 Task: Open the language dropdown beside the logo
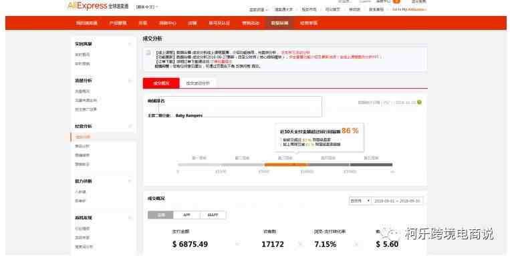[x=147, y=7]
